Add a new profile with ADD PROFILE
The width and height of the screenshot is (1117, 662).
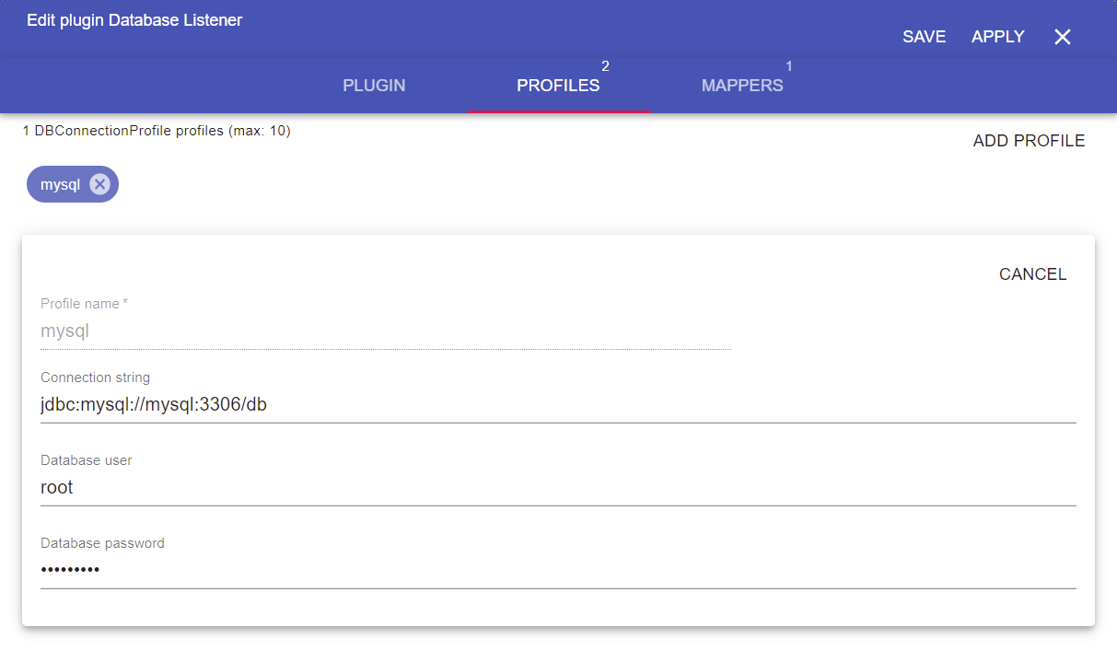pyautogui.click(x=1029, y=141)
